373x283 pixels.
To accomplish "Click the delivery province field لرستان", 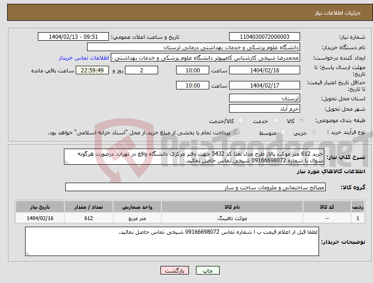I will pos(264,98).
